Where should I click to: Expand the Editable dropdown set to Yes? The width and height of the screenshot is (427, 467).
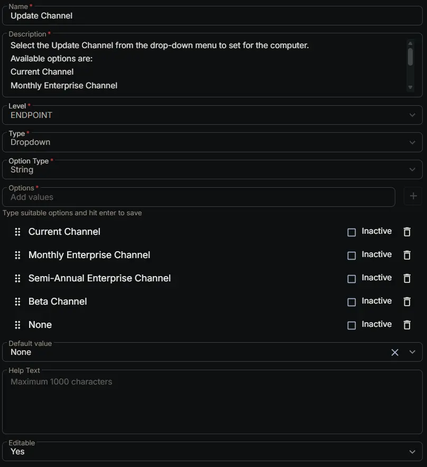212,452
